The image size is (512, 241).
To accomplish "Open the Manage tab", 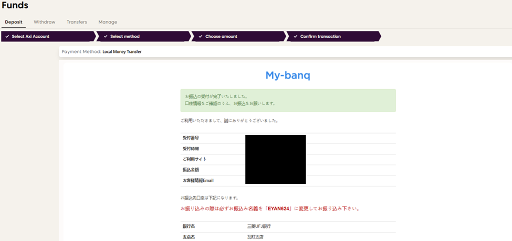I will [x=108, y=22].
